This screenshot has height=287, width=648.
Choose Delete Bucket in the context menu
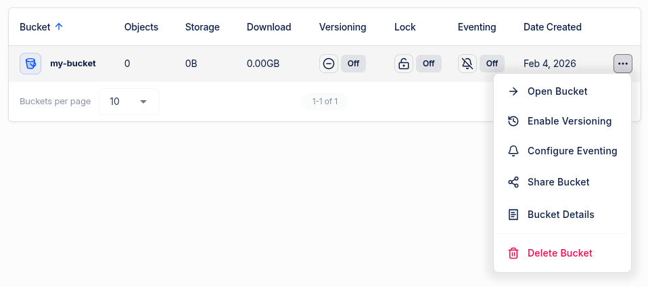[559, 253]
